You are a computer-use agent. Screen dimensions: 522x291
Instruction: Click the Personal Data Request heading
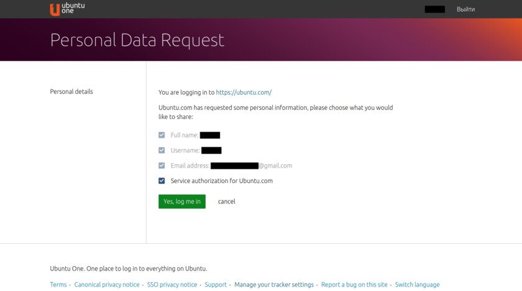click(x=137, y=40)
